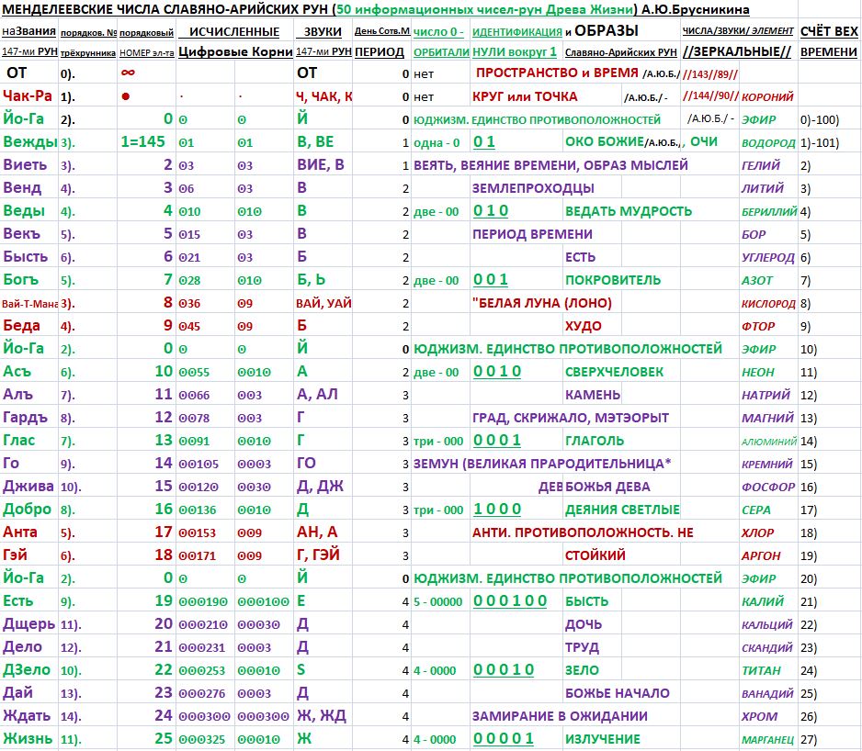The image size is (862, 751).
Task: Click underlined "0 0 0 1 0 0" in Есть row
Action: 509,600
